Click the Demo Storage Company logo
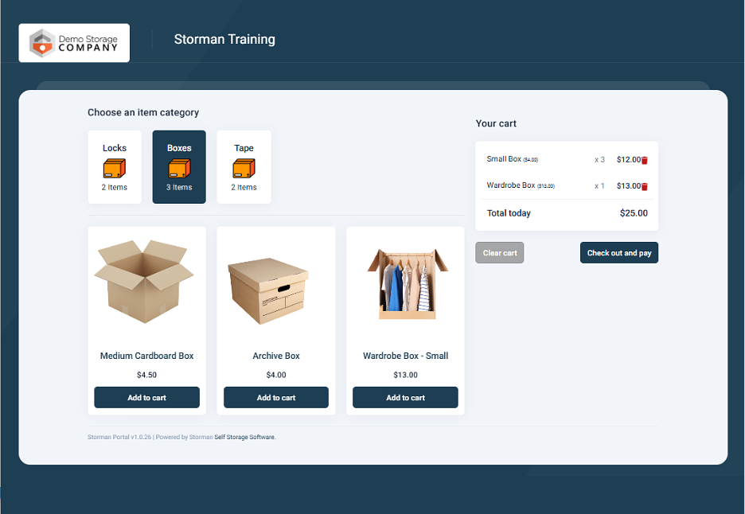745x514 pixels. (74, 43)
